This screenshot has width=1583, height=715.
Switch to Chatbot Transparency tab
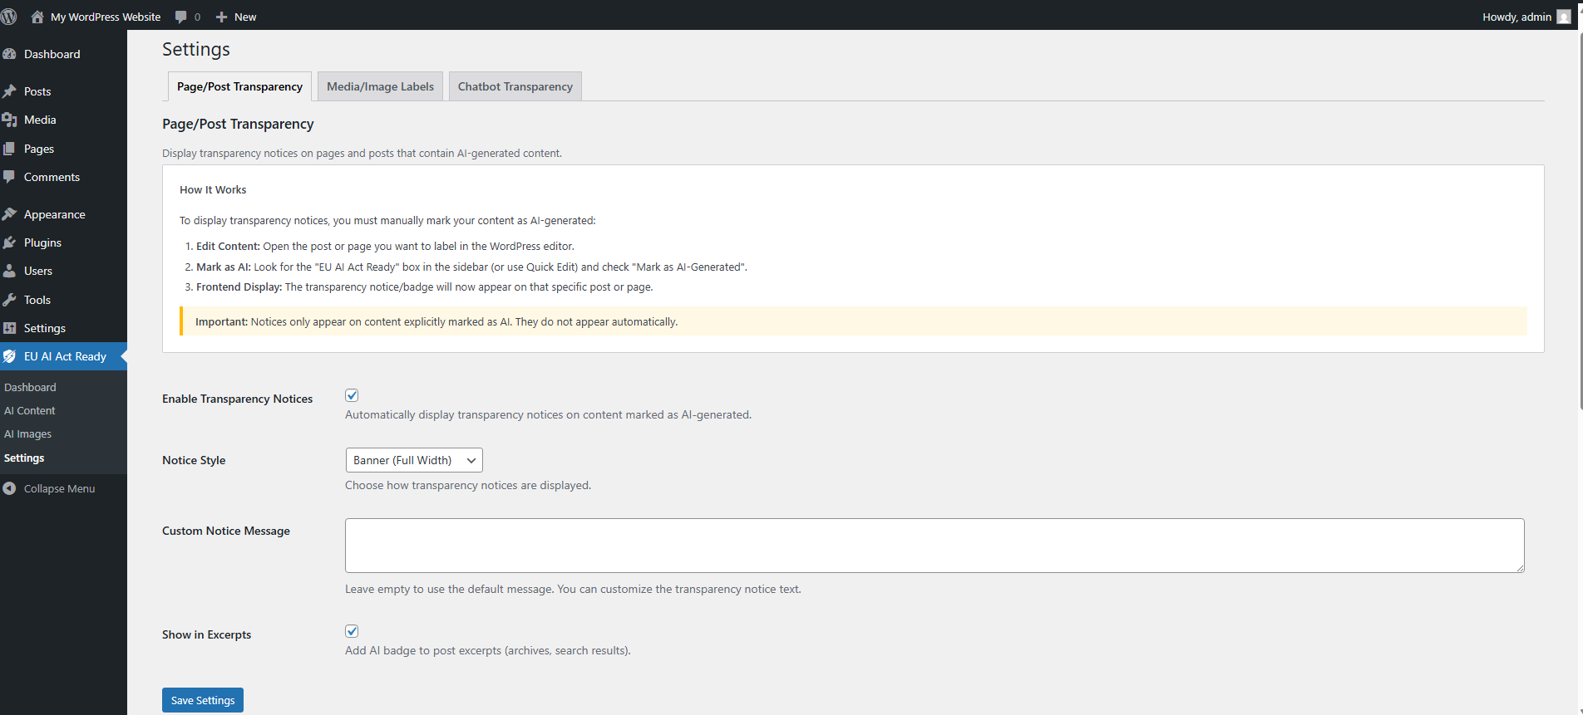click(515, 86)
